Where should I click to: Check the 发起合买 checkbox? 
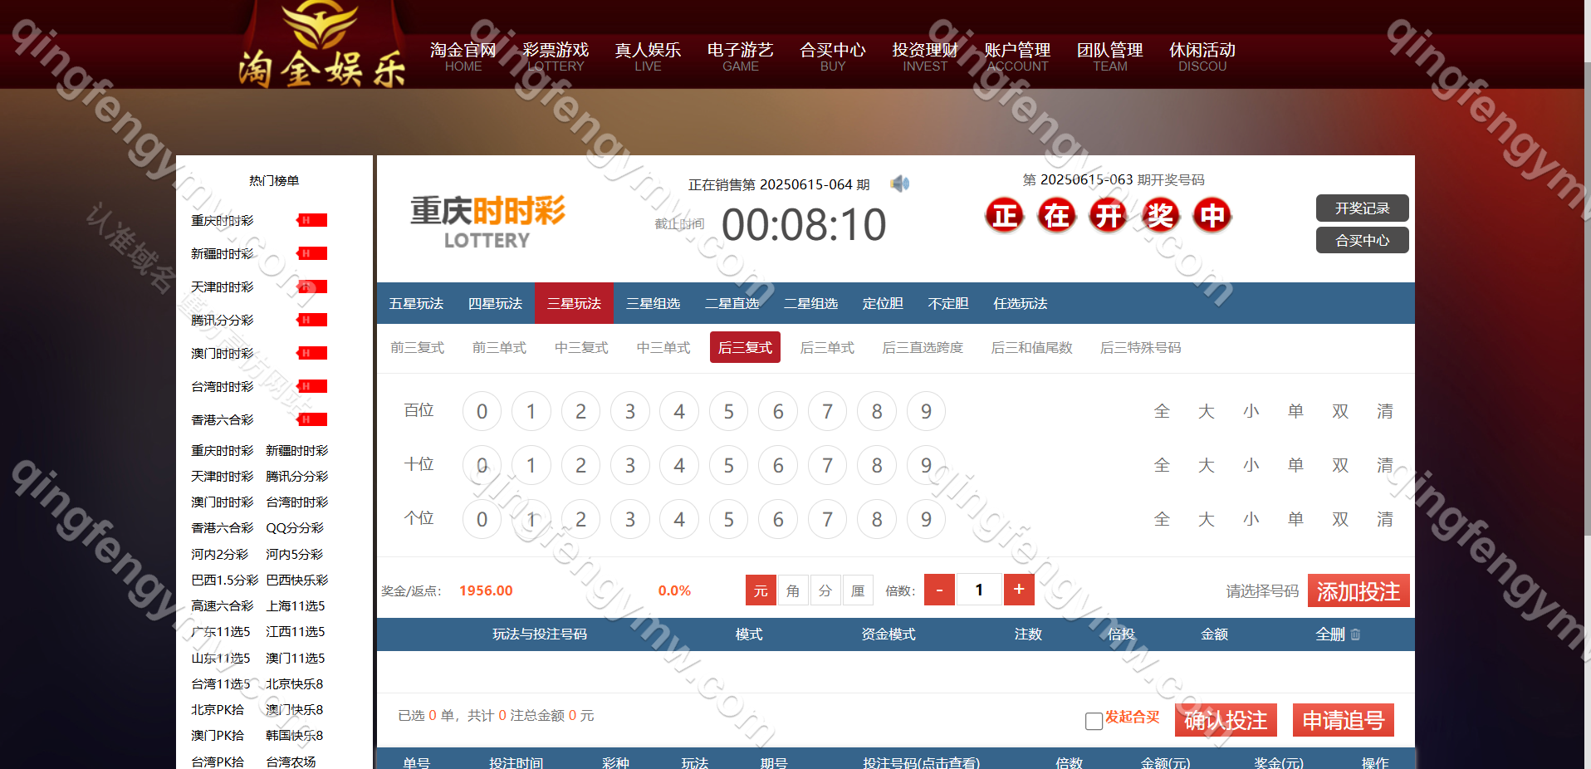coord(1094,721)
